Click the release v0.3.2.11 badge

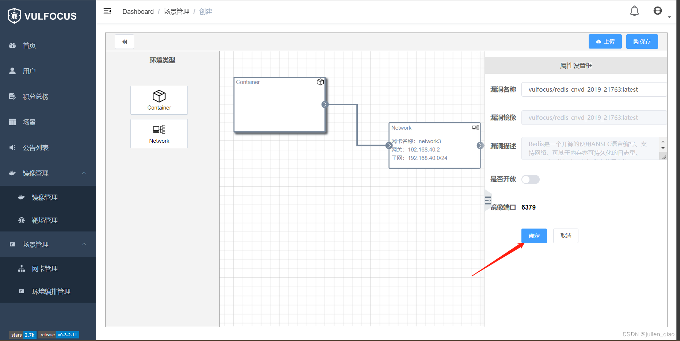(x=59, y=335)
